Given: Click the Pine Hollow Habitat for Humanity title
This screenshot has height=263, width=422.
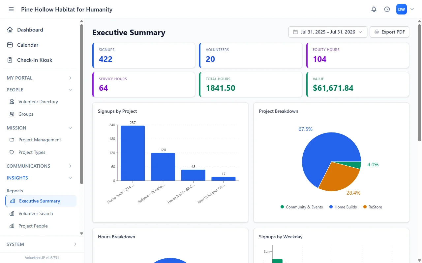Looking at the screenshot, I should 67,9.
